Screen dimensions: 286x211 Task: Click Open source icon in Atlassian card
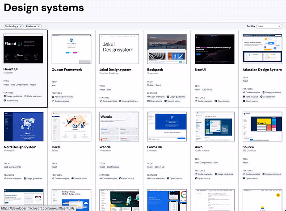244,101
